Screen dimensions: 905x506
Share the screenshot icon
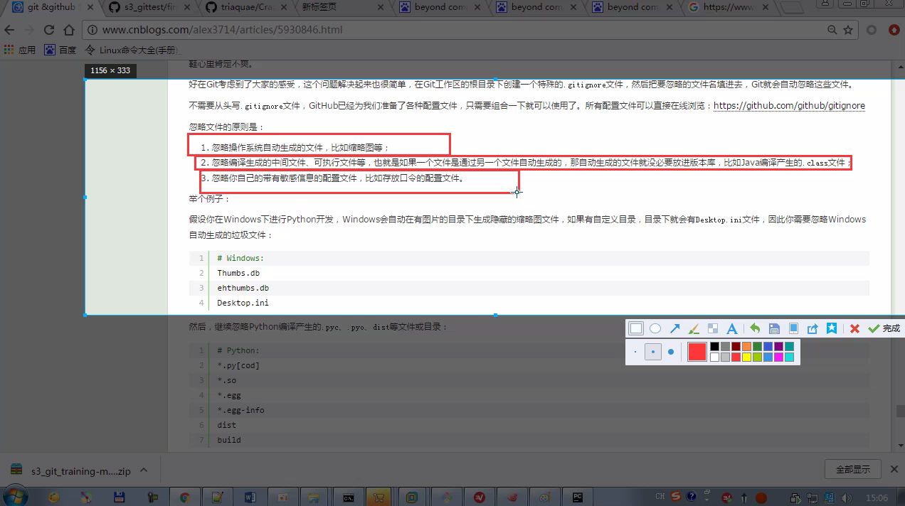click(813, 328)
